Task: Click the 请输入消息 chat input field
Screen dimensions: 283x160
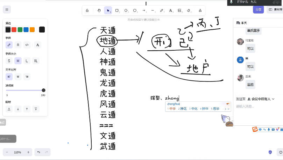Action: tap(257, 106)
